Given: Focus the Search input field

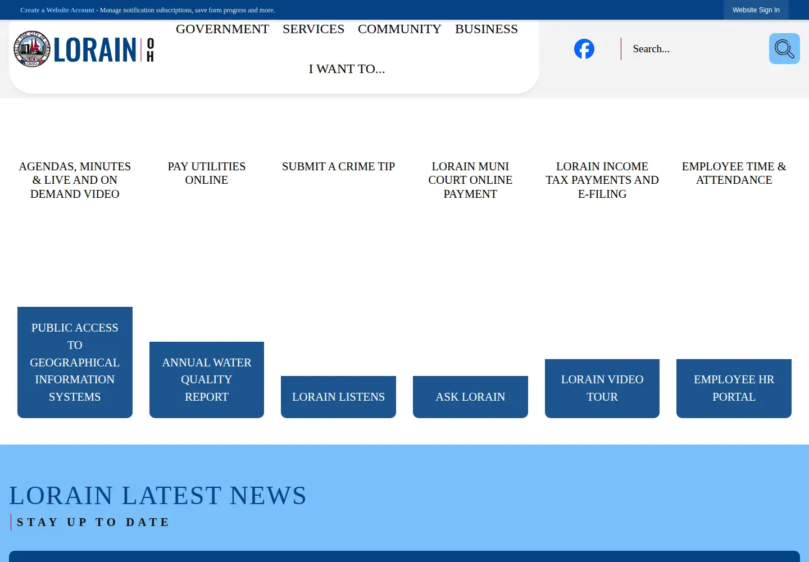Looking at the screenshot, I should click(696, 49).
